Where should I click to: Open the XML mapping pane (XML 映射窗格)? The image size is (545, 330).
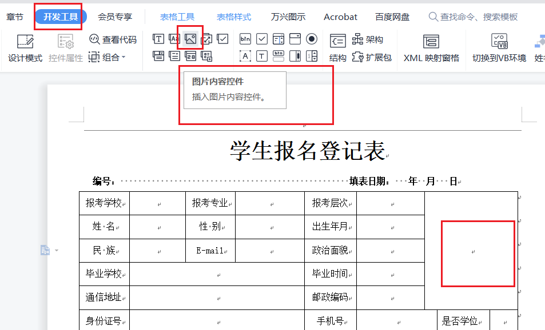(x=431, y=48)
